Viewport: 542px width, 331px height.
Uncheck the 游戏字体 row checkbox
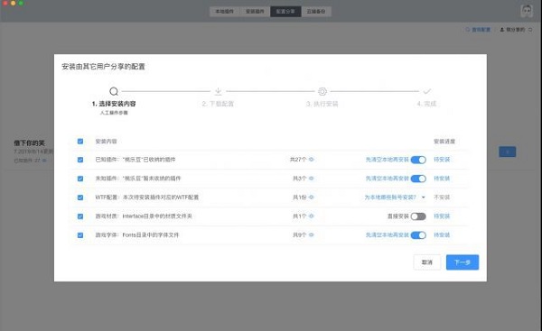point(80,235)
